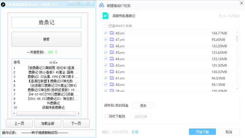Close the 新建离线BT任务 dialog
245x138 pixels.
[242, 3]
